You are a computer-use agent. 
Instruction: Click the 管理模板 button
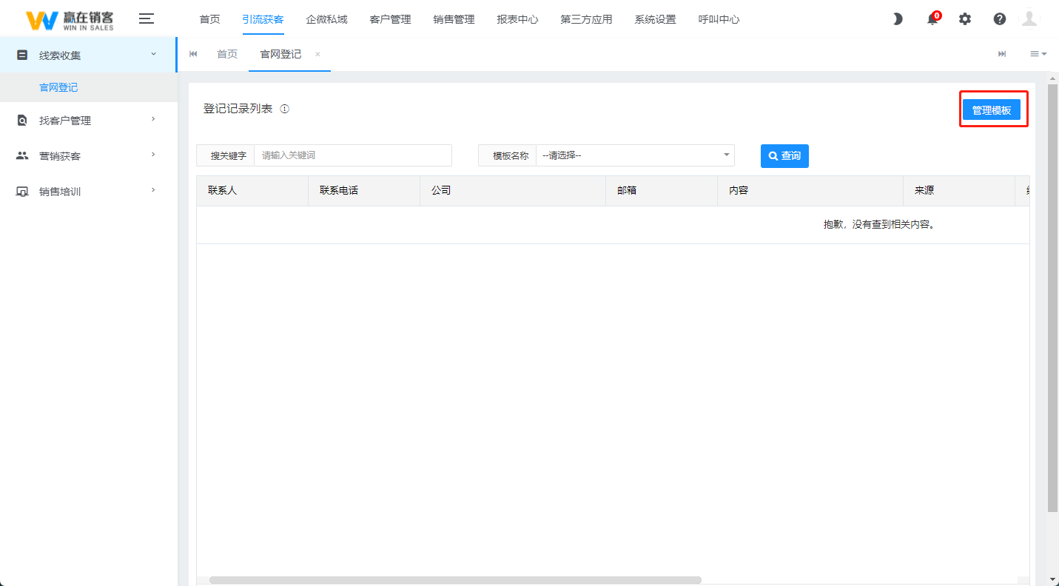(x=992, y=110)
